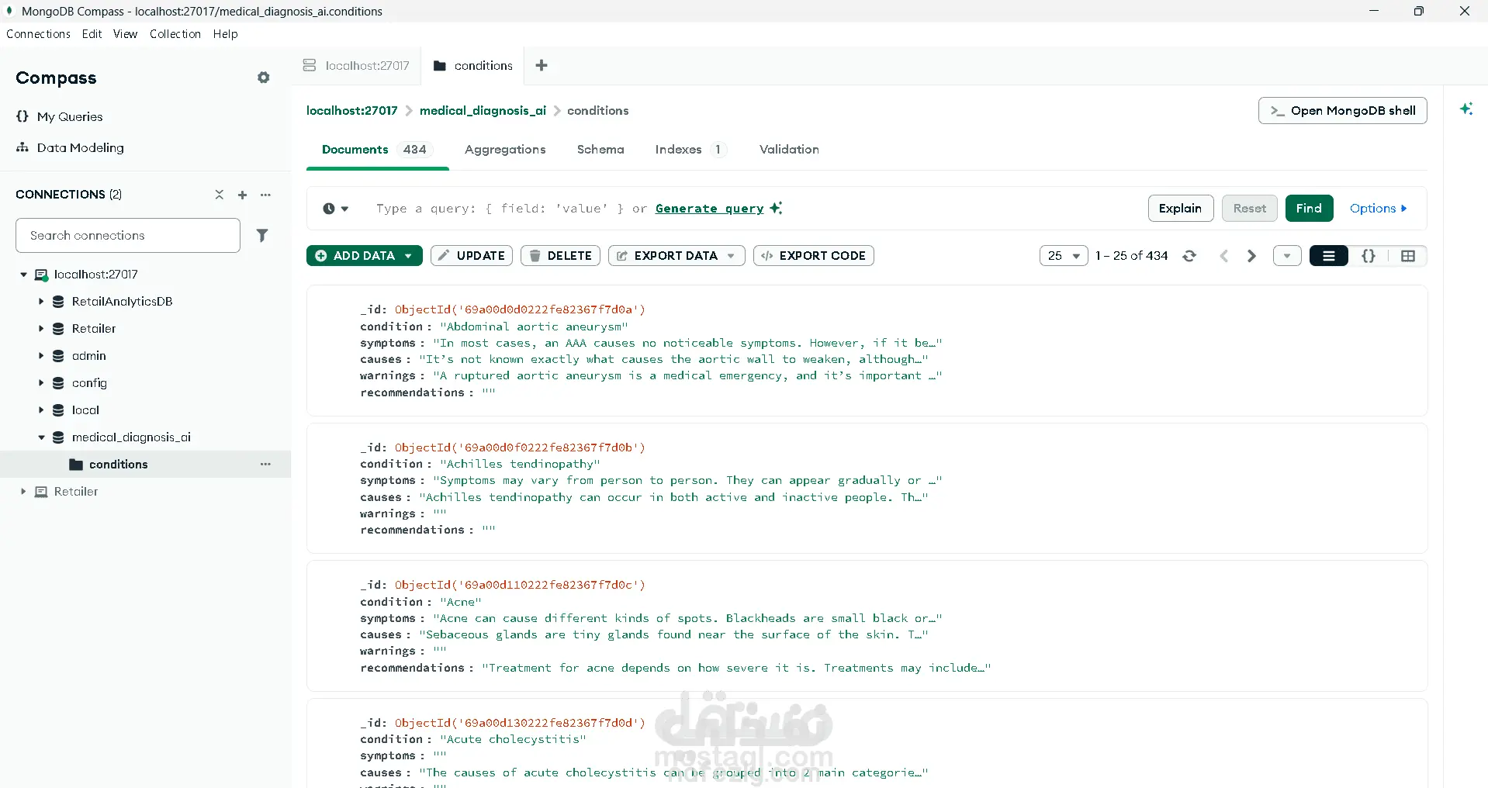Select the conditions collection in sidebar
This screenshot has height=788, width=1488.
118,465
